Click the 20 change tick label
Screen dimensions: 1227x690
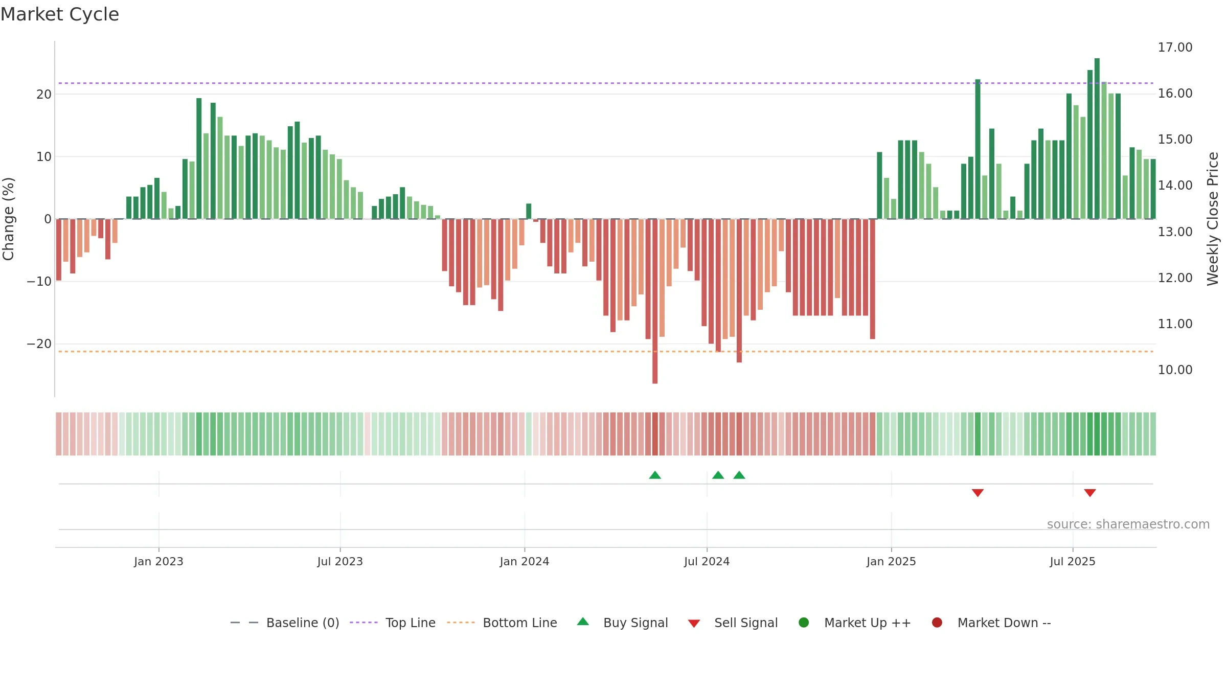[x=44, y=94]
